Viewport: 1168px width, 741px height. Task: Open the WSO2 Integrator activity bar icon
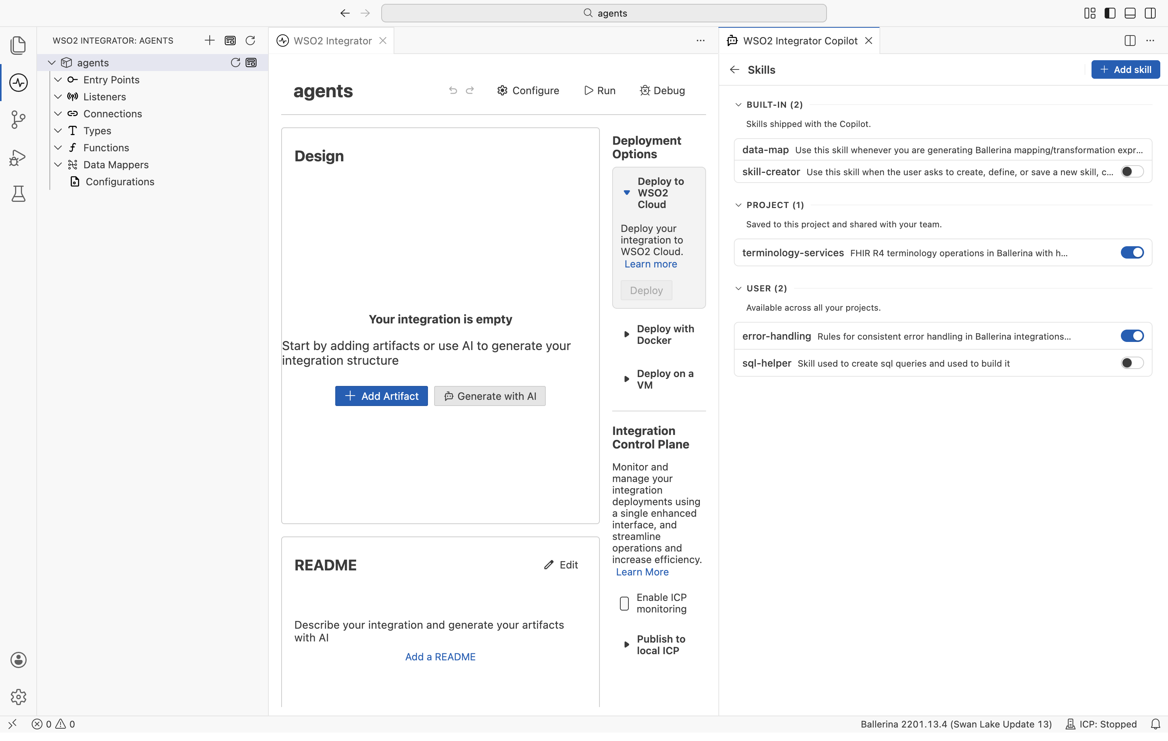(x=18, y=82)
